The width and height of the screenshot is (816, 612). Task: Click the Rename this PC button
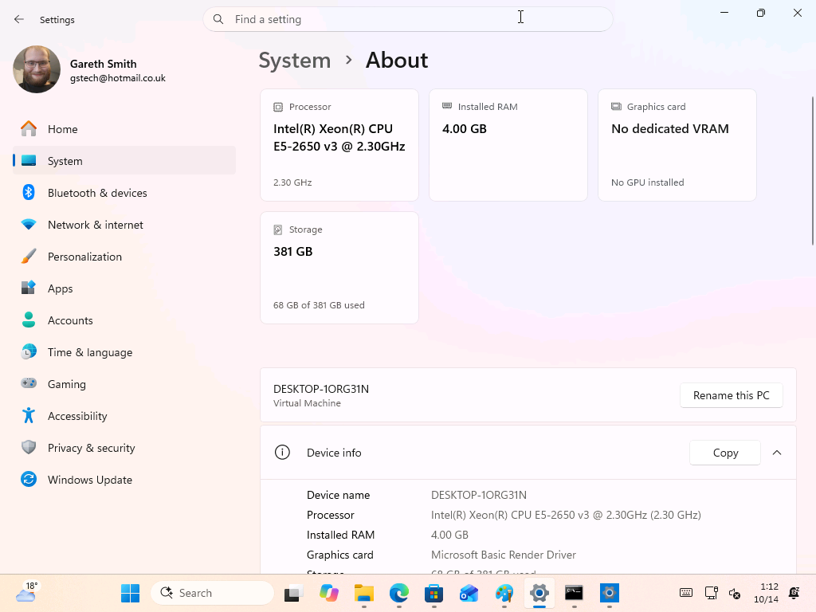click(732, 395)
